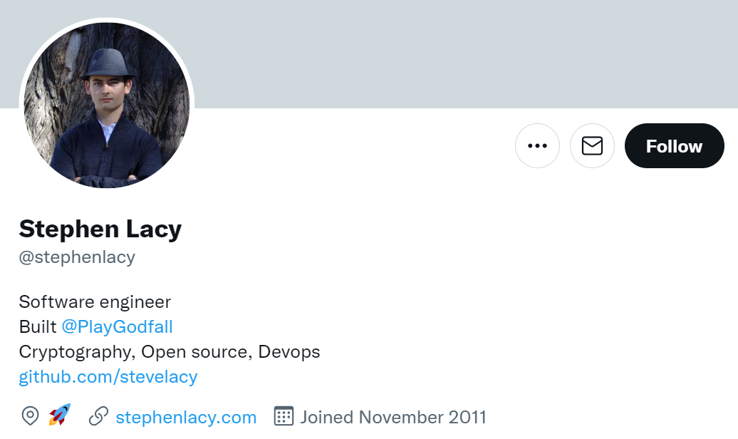This screenshot has height=439, width=738.
Task: Click the envelope message icon
Action: (x=592, y=146)
